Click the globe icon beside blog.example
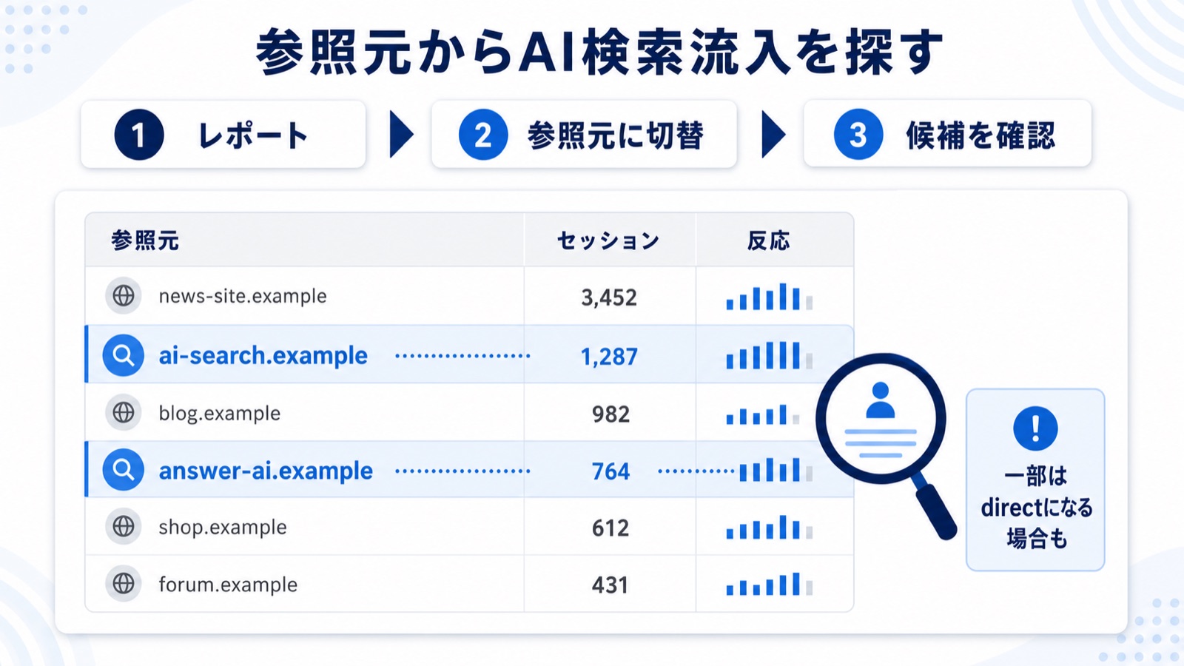This screenshot has width=1184, height=666. coord(123,412)
